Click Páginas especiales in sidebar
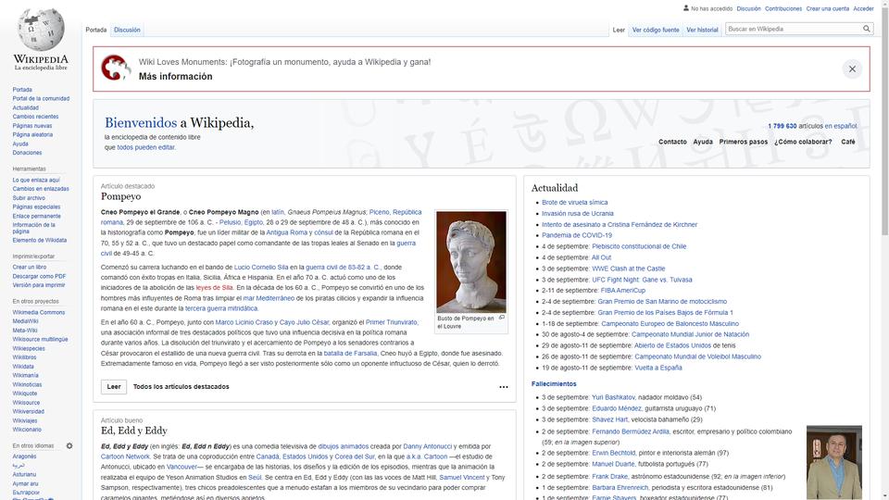The image size is (889, 500). point(36,206)
